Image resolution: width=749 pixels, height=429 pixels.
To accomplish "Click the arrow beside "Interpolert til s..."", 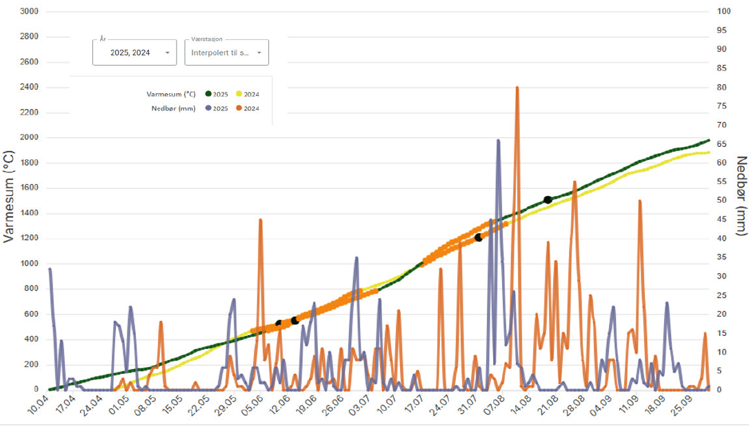I will [x=259, y=52].
